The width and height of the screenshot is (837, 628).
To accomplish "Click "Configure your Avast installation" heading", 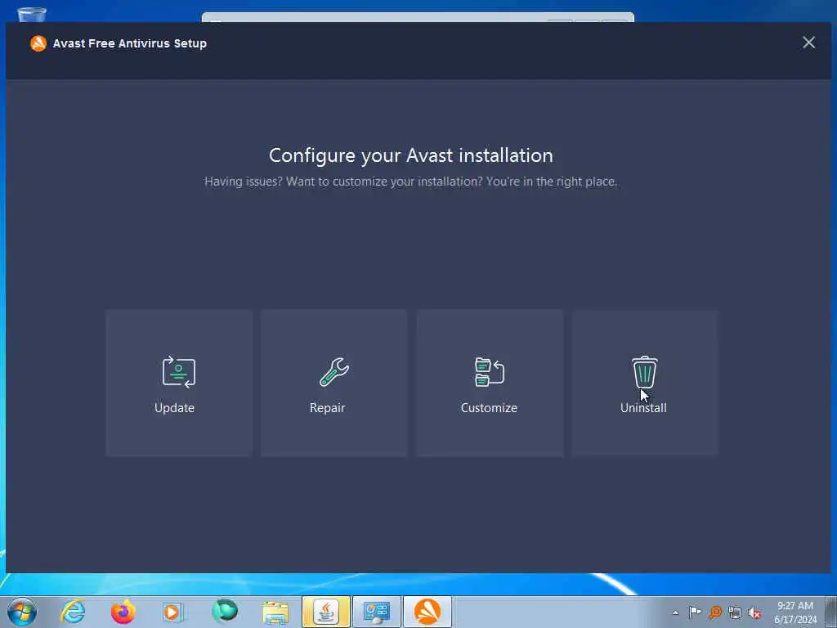I will (410, 155).
